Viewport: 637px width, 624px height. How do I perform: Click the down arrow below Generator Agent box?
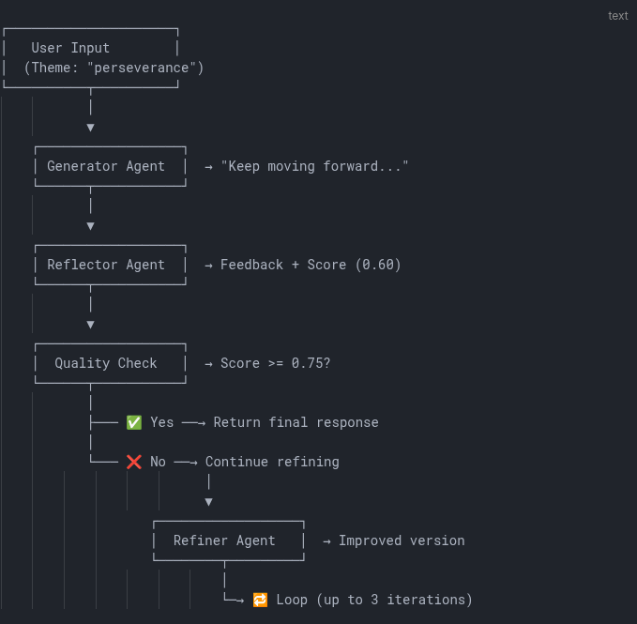90,225
